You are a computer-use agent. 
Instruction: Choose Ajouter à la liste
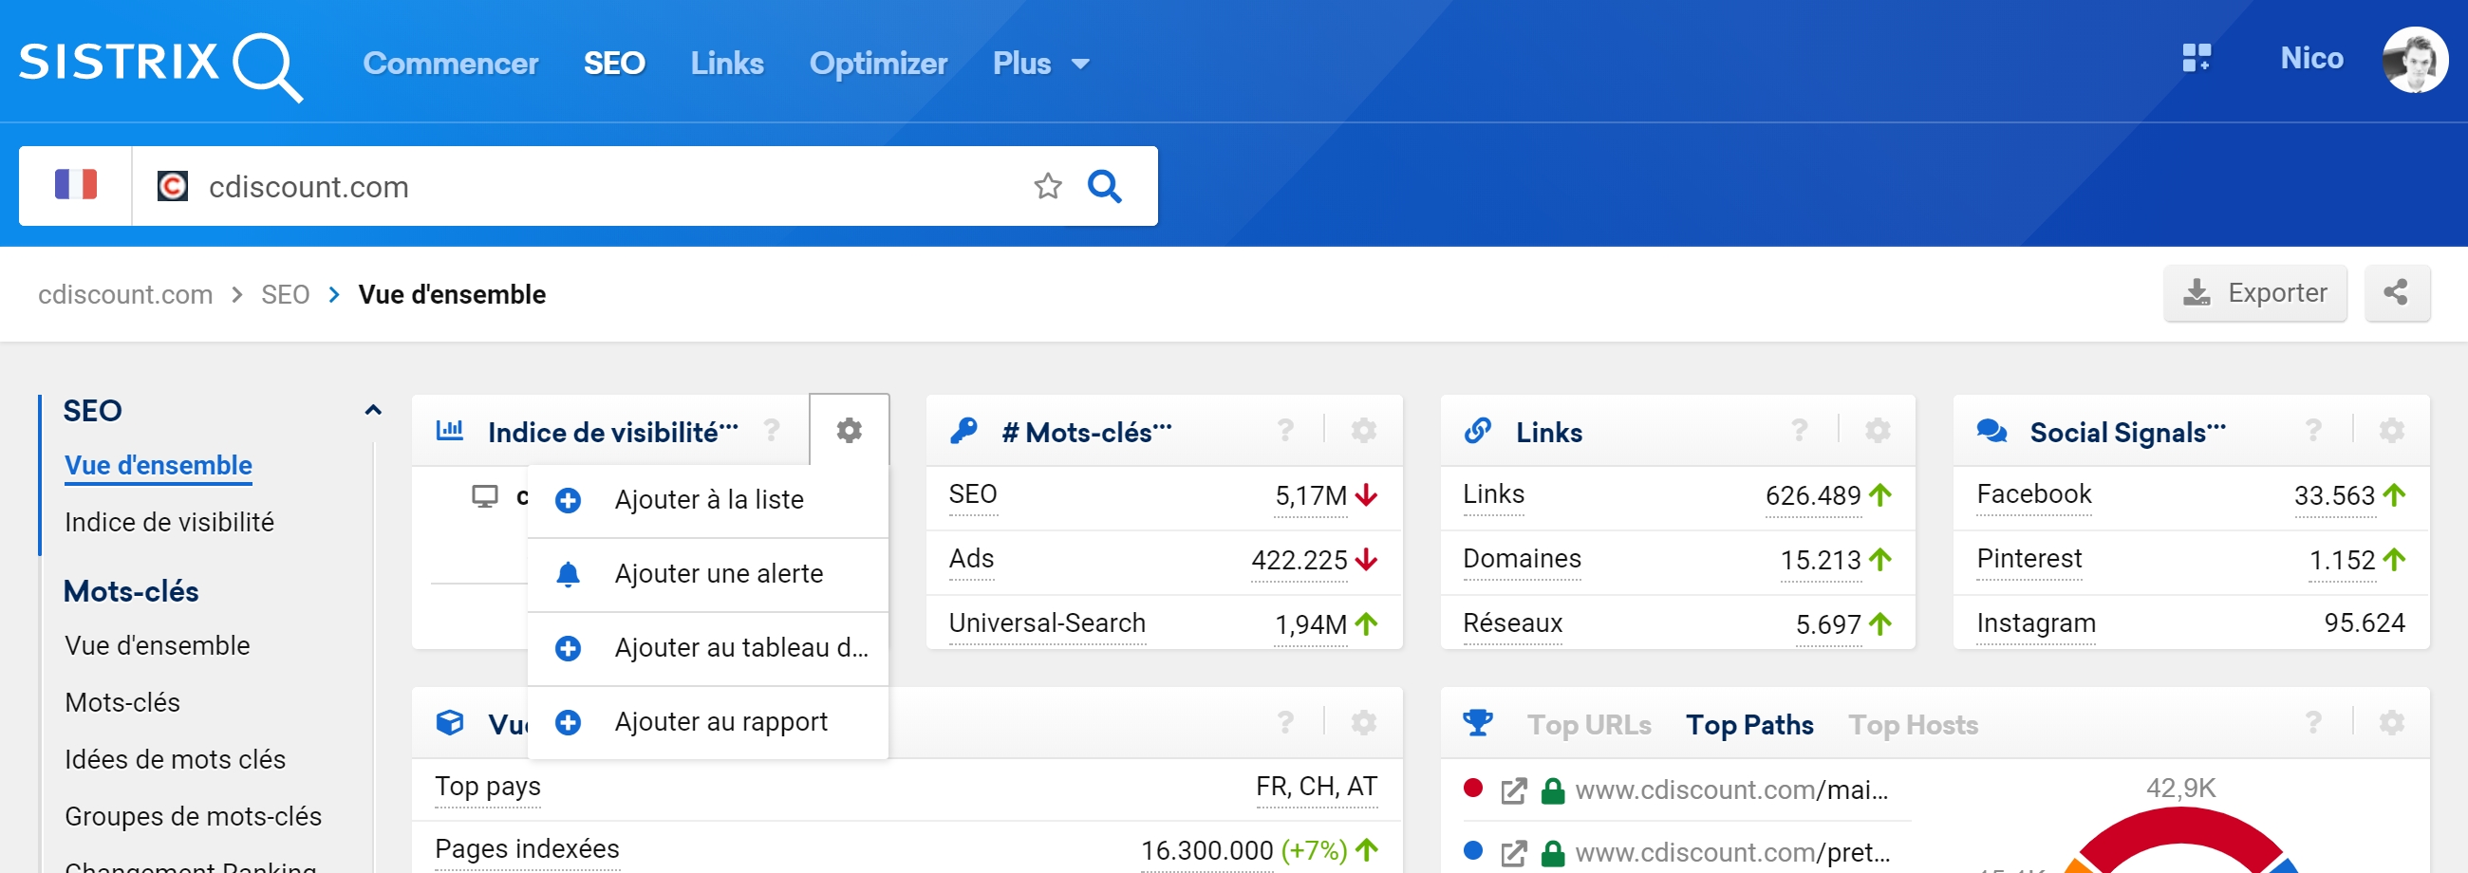708,501
